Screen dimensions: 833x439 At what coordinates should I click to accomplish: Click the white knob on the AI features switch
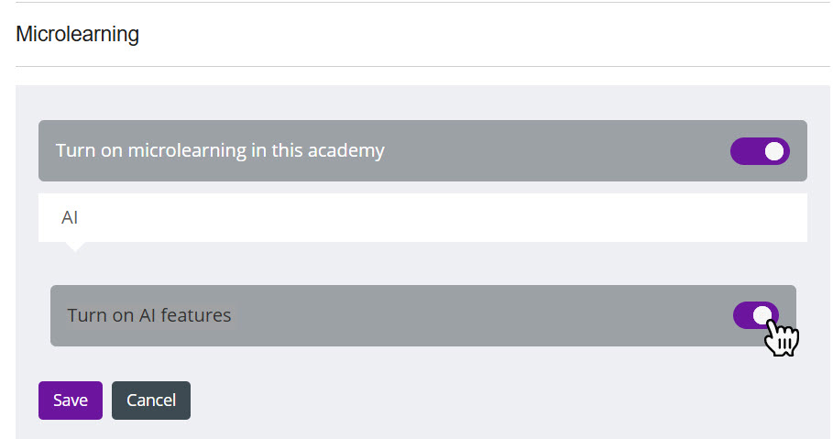[x=762, y=315]
